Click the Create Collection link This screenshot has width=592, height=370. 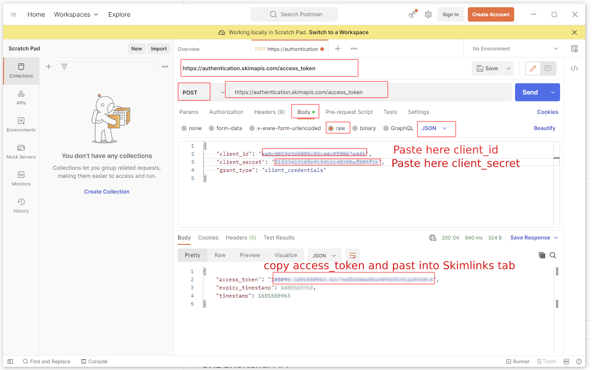[107, 192]
